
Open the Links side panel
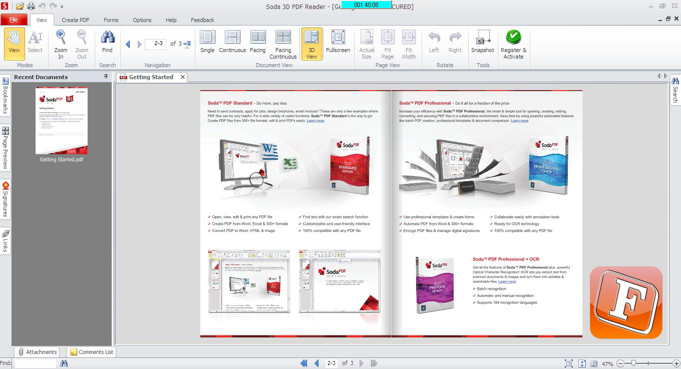6,241
